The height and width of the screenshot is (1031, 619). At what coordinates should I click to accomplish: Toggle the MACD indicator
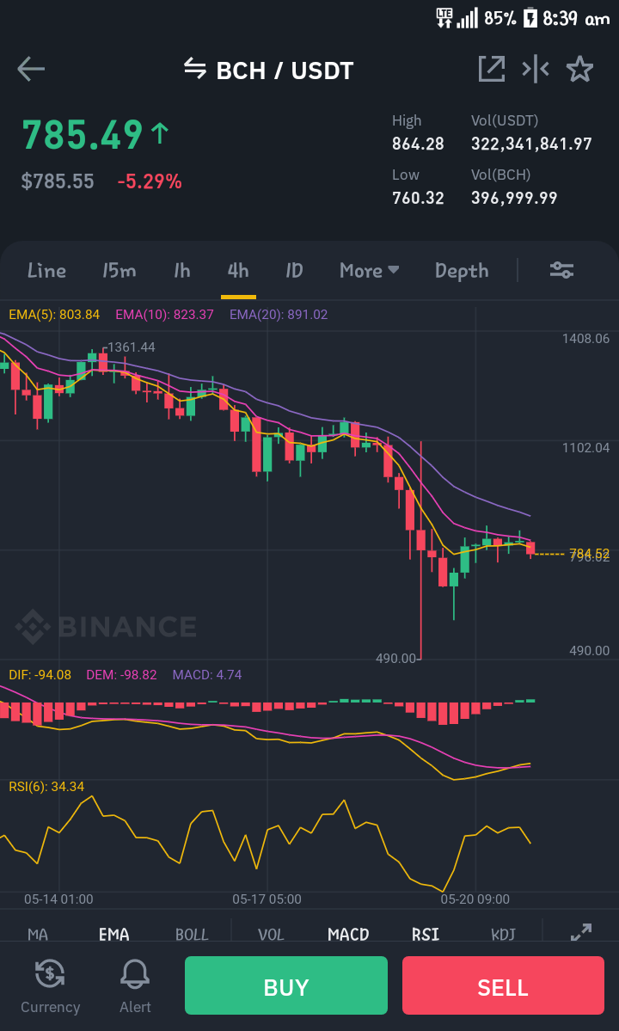click(x=348, y=935)
